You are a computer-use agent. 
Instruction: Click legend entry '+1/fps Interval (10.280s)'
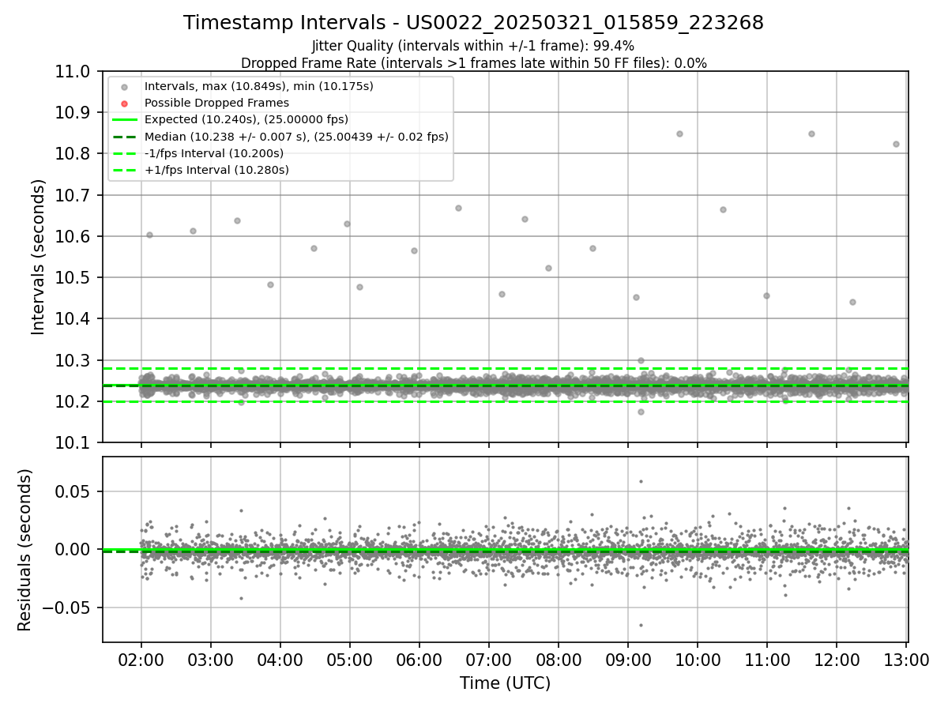(216, 170)
